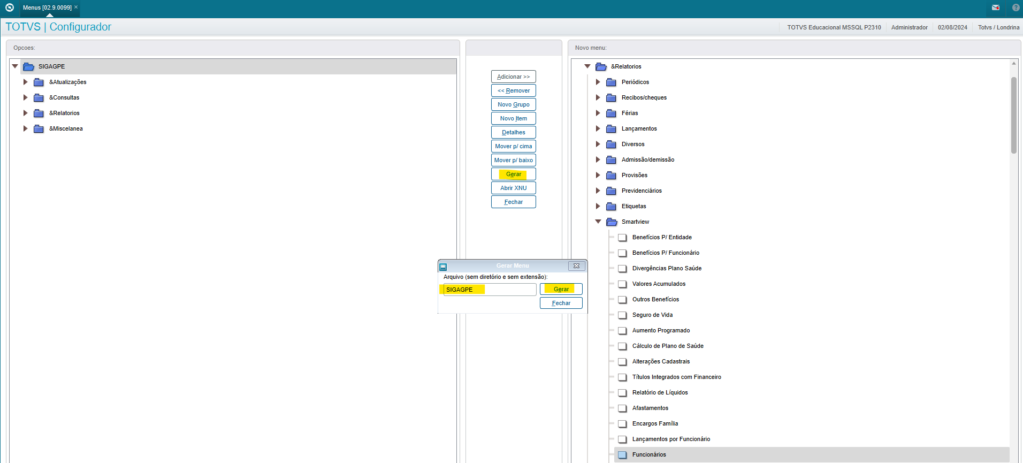The image size is (1023, 463).
Task: Click the Adicionar >> button
Action: [514, 77]
